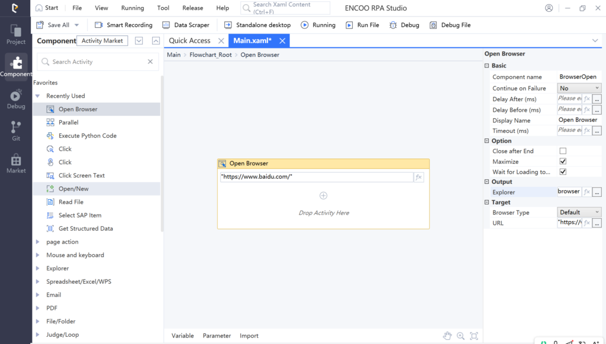606x344 pixels.
Task: Select Open Browser in Recently Used
Action: pyautogui.click(x=96, y=109)
